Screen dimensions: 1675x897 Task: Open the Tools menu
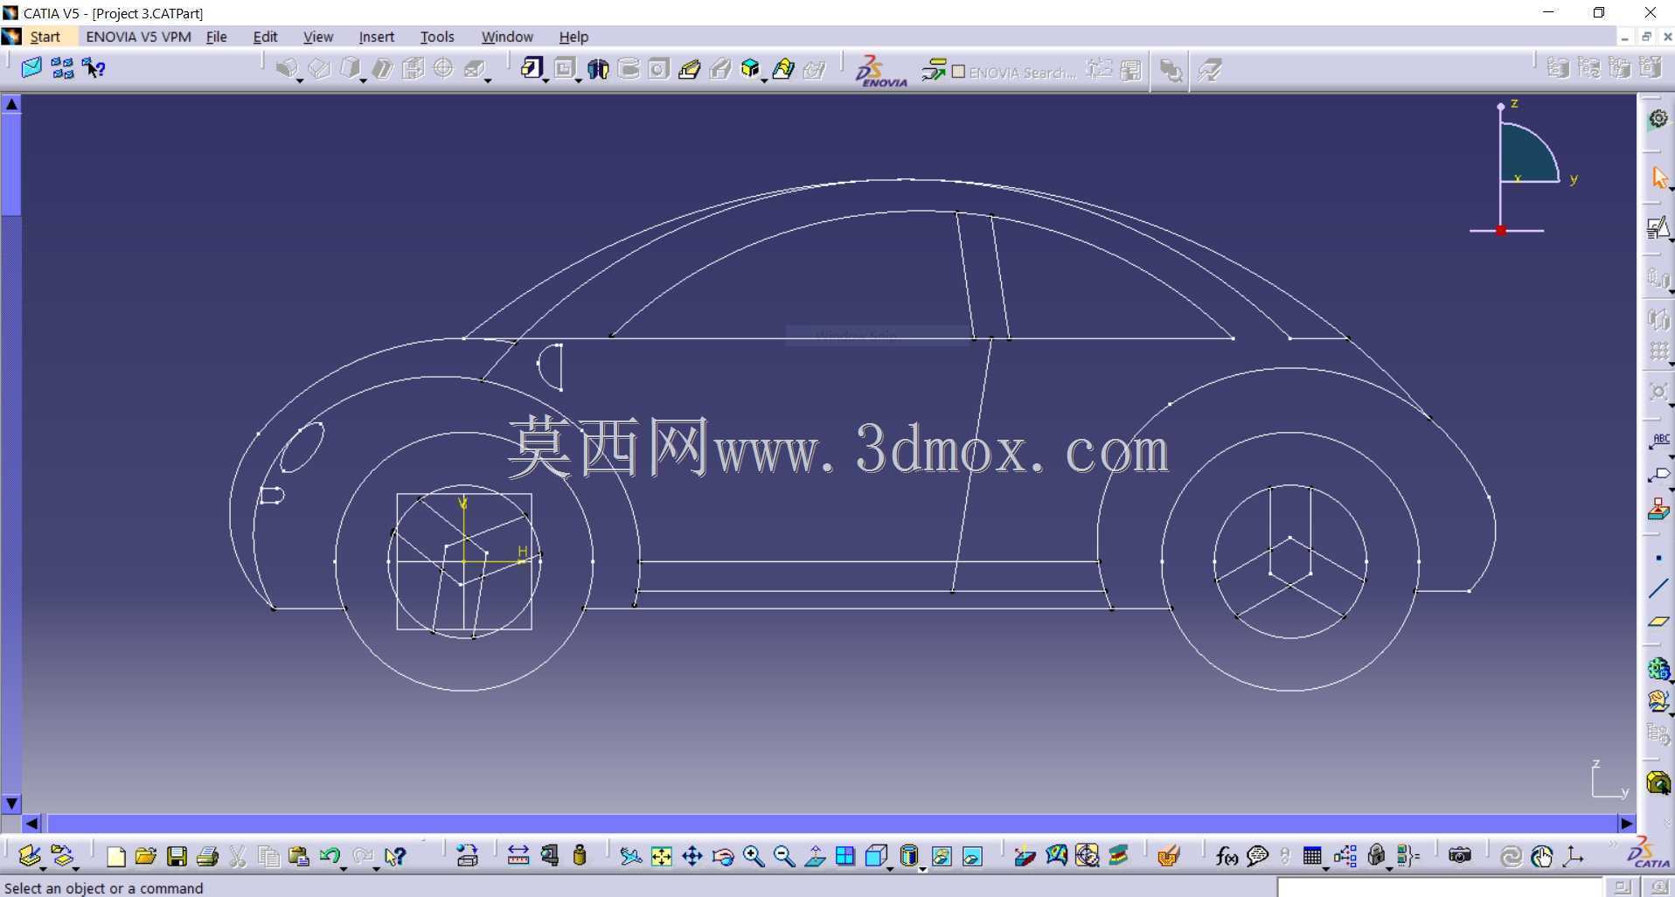pos(437,37)
